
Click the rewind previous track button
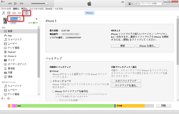pyautogui.click(x=10, y=4)
